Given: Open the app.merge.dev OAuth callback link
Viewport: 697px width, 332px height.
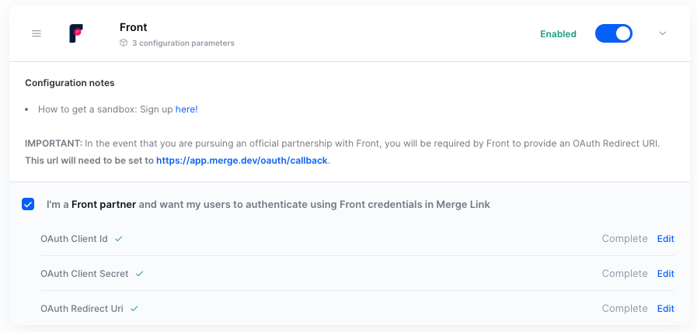Looking at the screenshot, I should [242, 161].
